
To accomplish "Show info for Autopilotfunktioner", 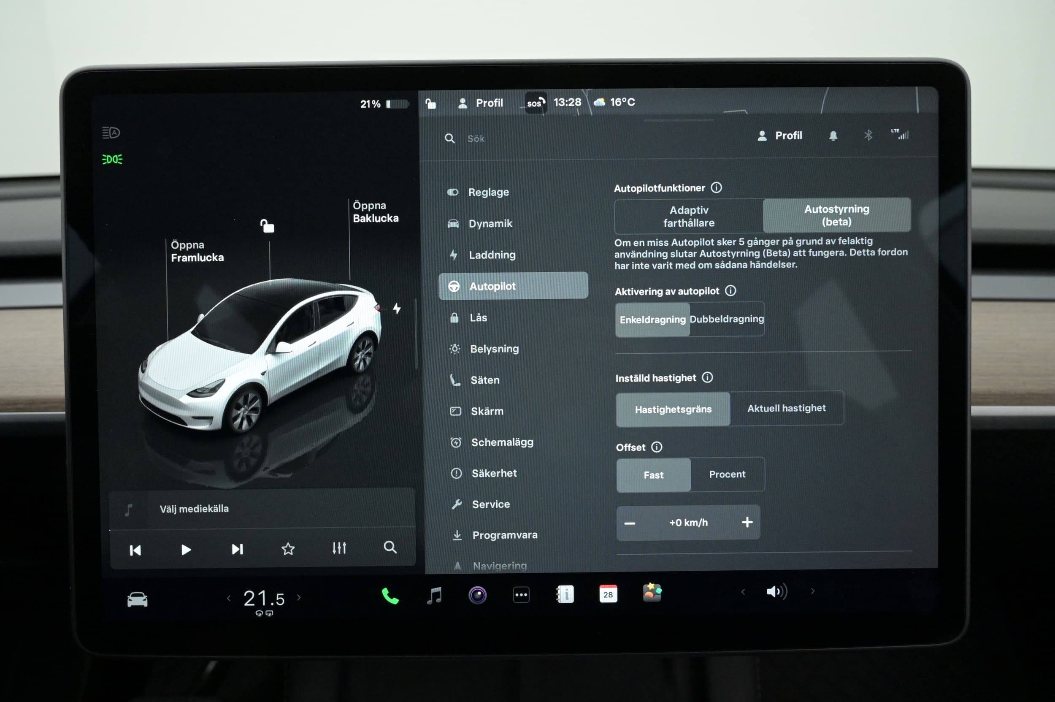I will [x=716, y=187].
